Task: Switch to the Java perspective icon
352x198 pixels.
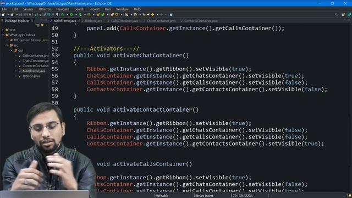Action: coord(349,15)
